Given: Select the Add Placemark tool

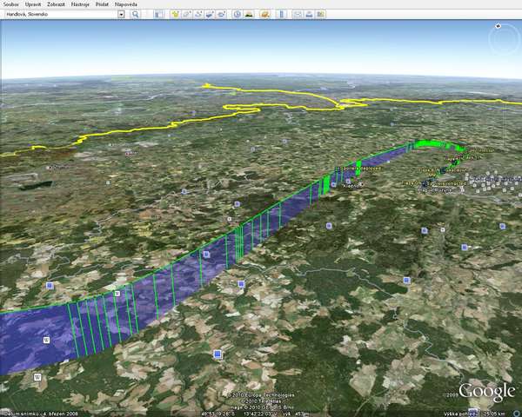Looking at the screenshot, I should [x=175, y=15].
